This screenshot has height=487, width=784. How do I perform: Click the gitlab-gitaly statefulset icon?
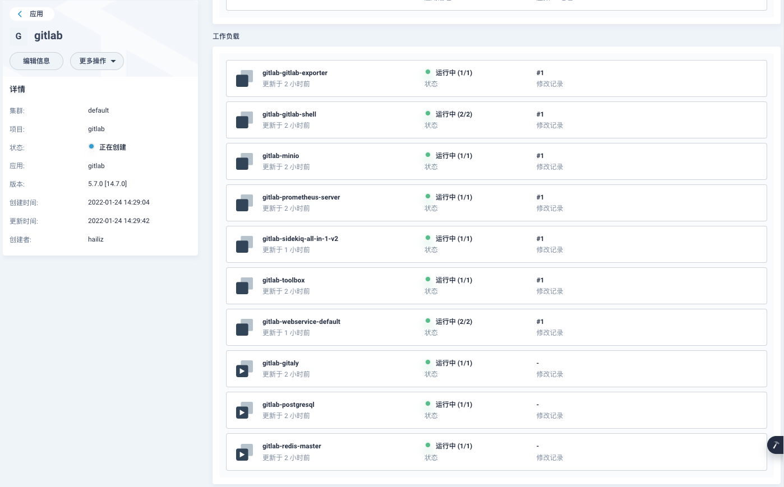[245, 369]
